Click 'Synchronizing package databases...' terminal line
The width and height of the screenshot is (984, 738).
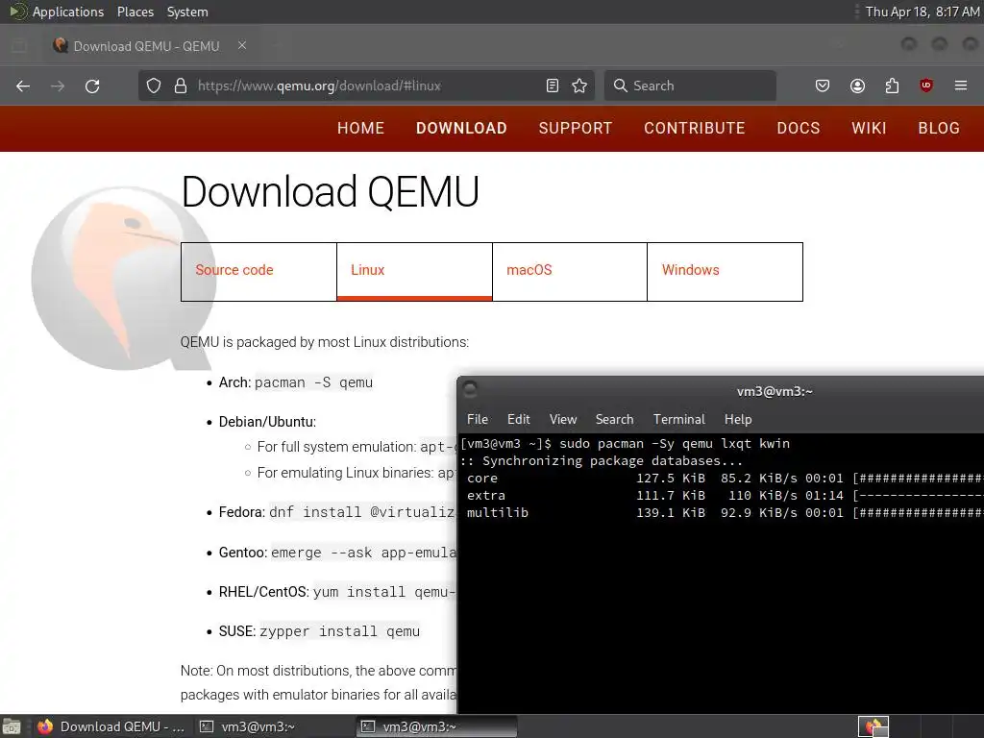[602, 460]
